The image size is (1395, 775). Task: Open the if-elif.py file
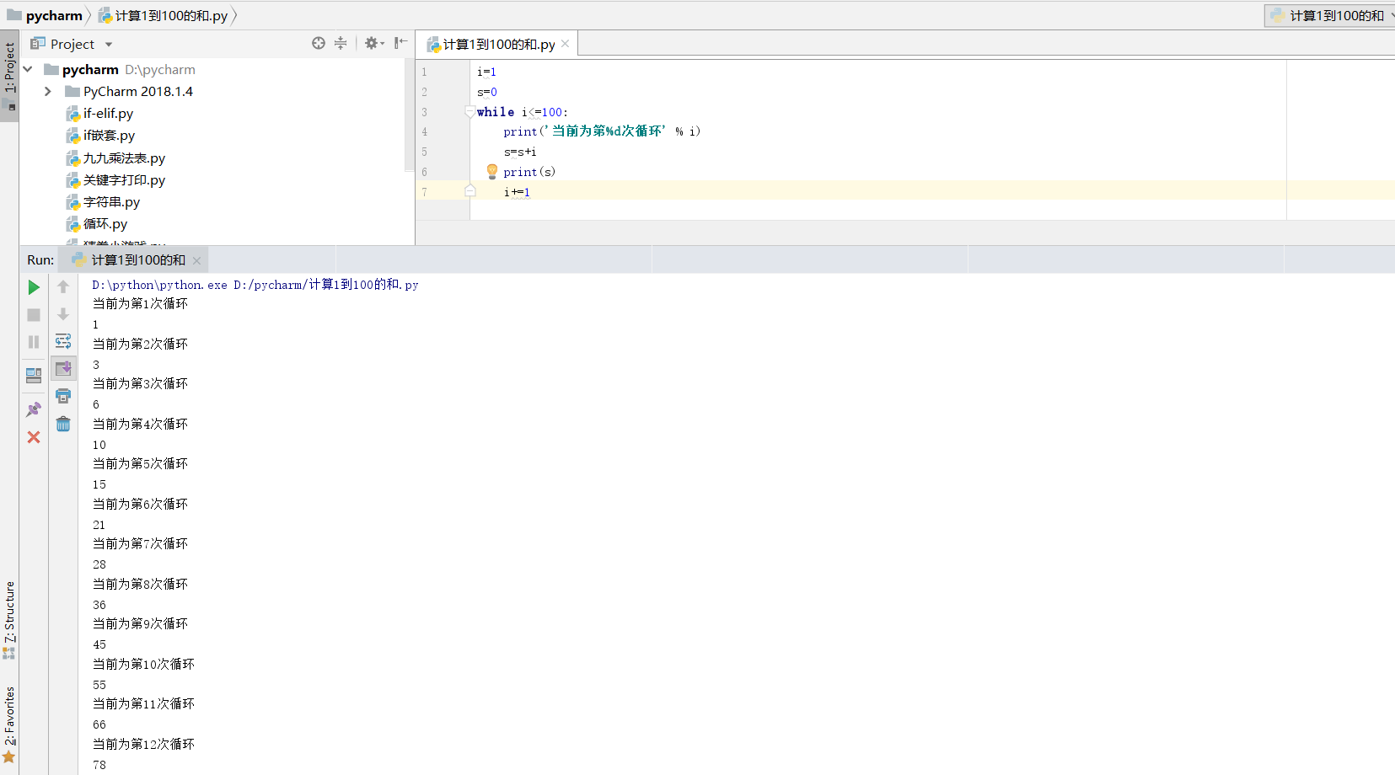coord(108,114)
